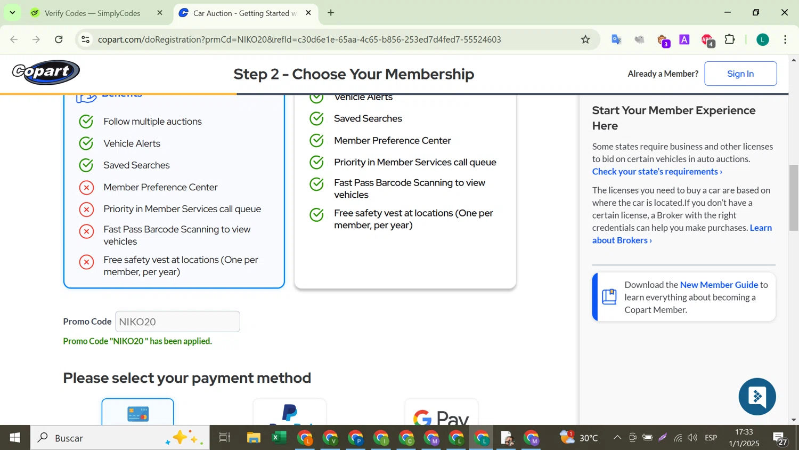Open File Explorer from the taskbar

pos(254,438)
